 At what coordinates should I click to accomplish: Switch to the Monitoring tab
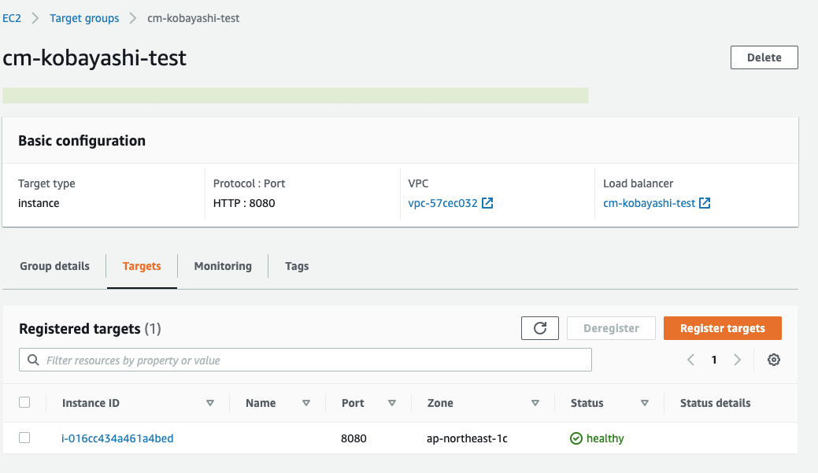click(x=222, y=266)
